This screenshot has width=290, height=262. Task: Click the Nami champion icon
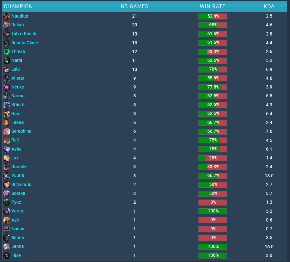pyautogui.click(x=7, y=61)
